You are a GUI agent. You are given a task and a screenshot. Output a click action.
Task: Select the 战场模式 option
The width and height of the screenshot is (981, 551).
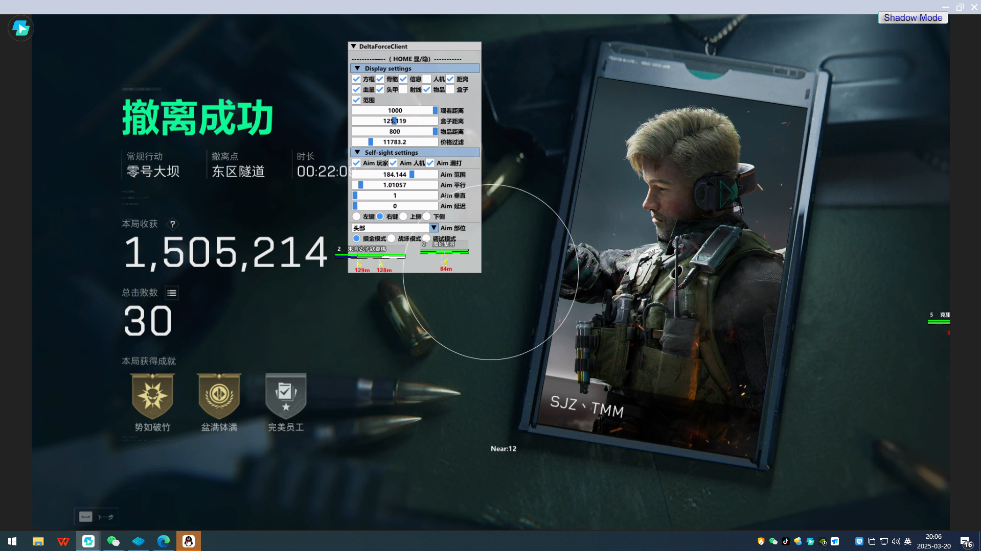point(392,238)
